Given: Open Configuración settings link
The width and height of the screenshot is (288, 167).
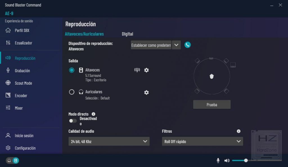Looking at the screenshot, I should [x=25, y=148].
